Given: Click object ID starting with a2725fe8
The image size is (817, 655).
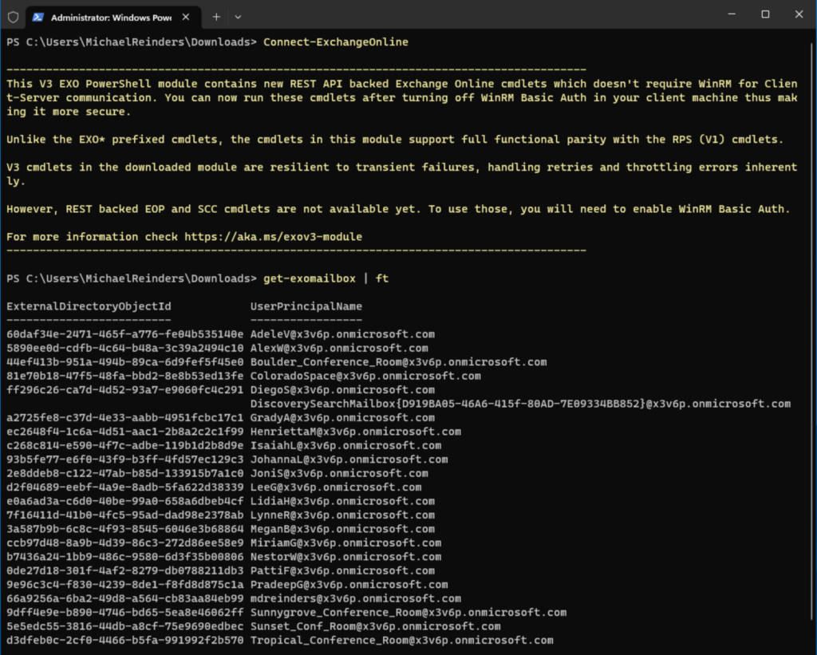Looking at the screenshot, I should click(x=125, y=417).
